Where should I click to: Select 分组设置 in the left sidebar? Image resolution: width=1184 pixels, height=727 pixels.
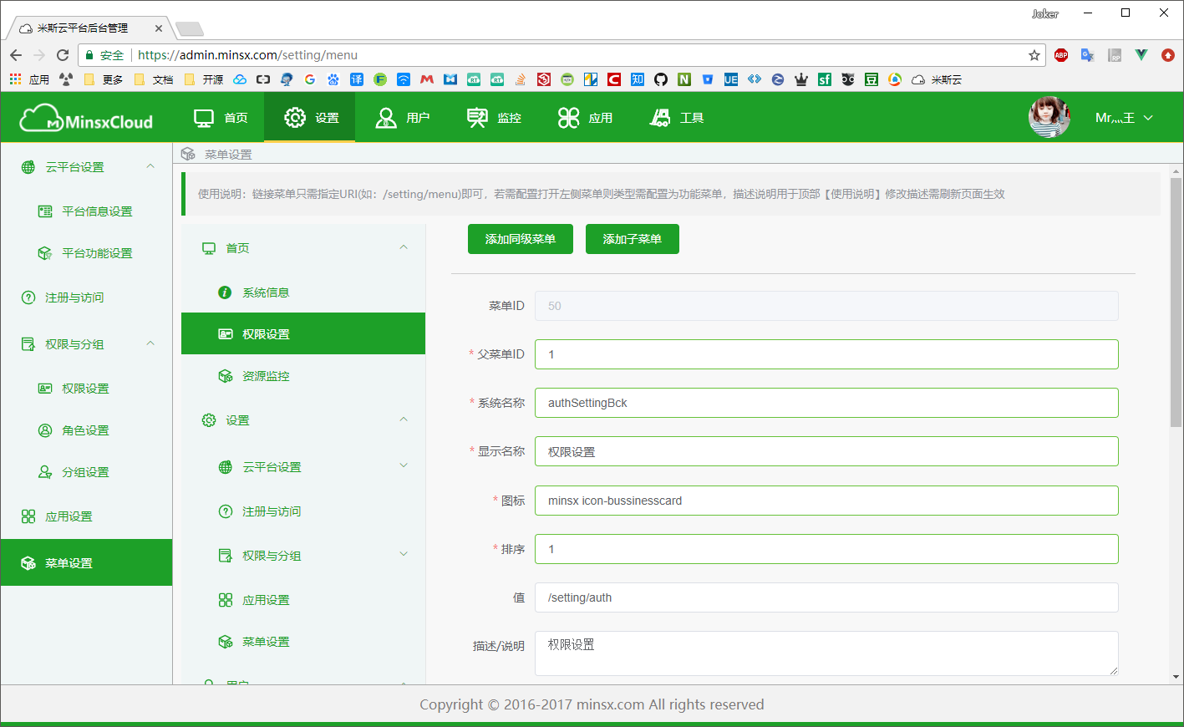point(87,472)
